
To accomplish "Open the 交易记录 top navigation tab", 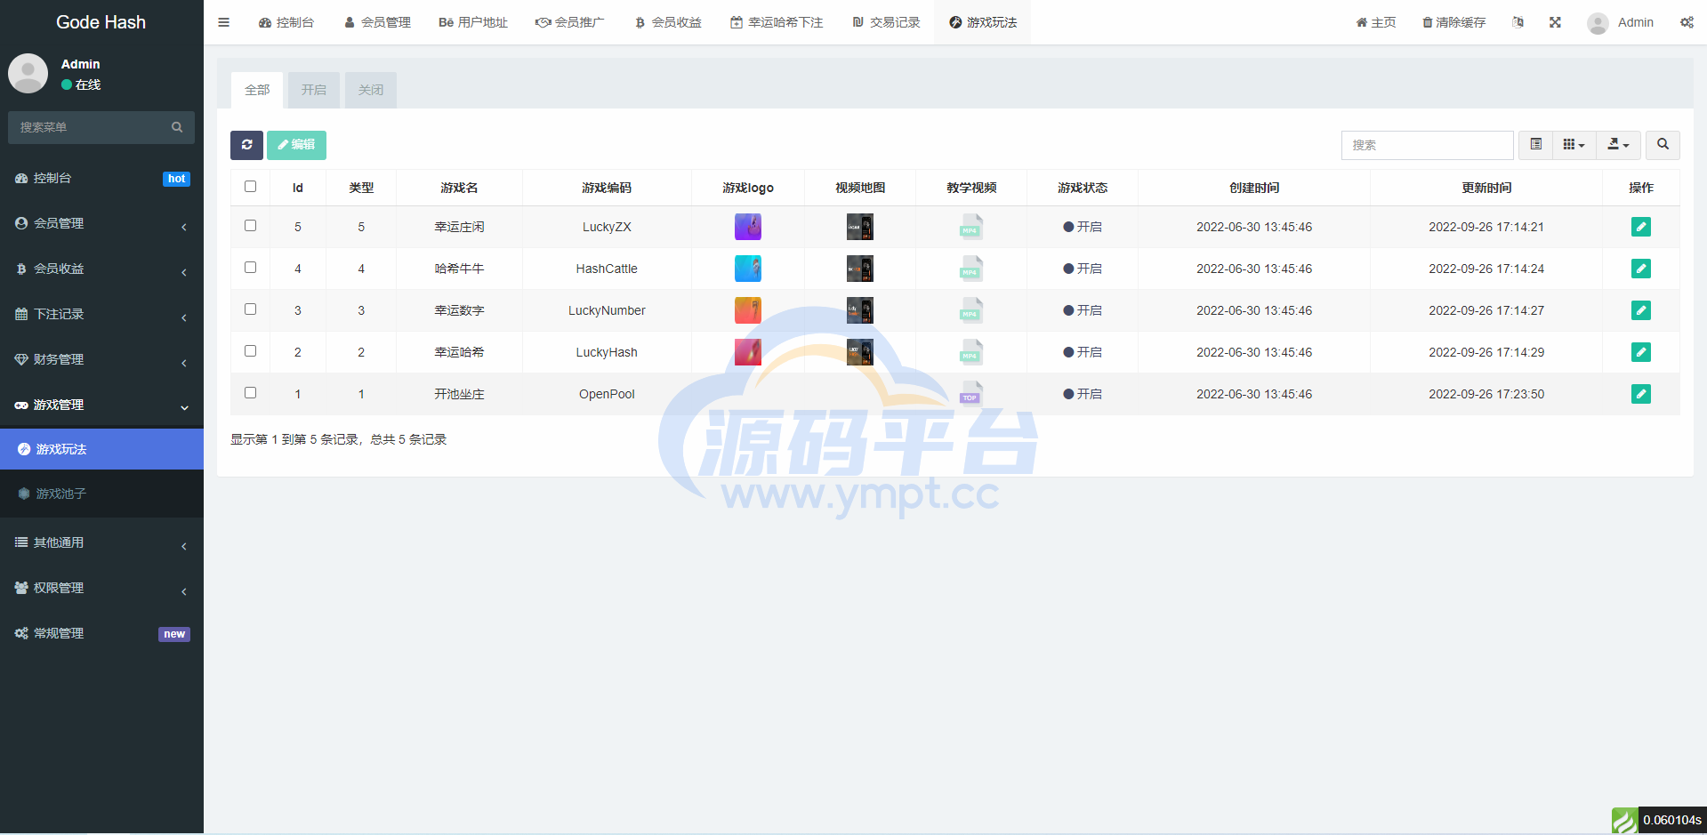I will click(x=886, y=22).
